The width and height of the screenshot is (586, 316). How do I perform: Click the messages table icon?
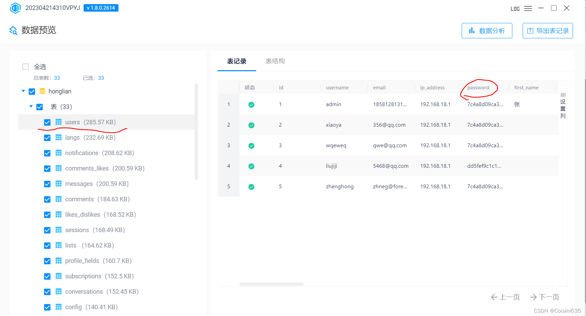(59, 184)
